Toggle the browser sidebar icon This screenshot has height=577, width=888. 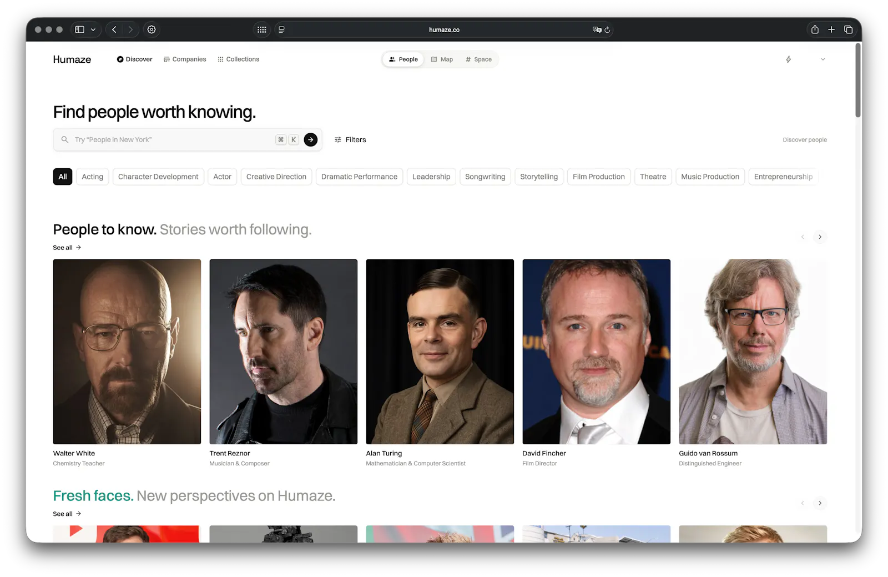[x=80, y=29]
